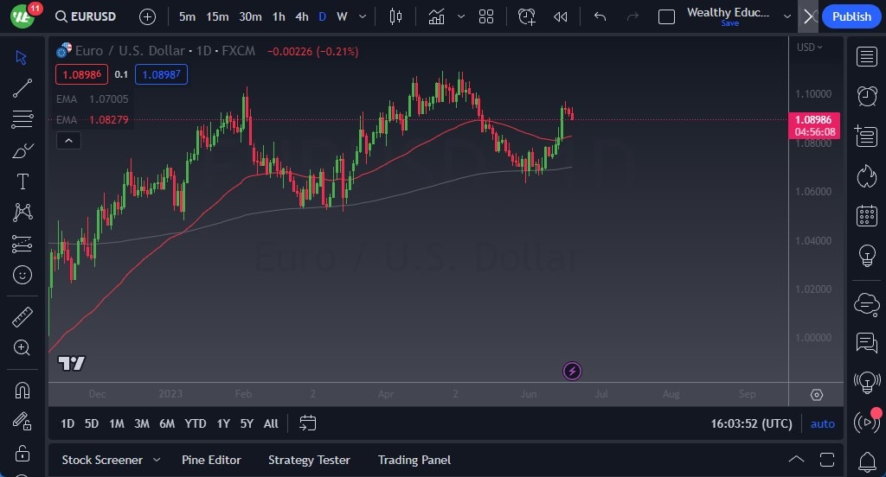
Task: Open the alerts clock panel
Action: [866, 96]
